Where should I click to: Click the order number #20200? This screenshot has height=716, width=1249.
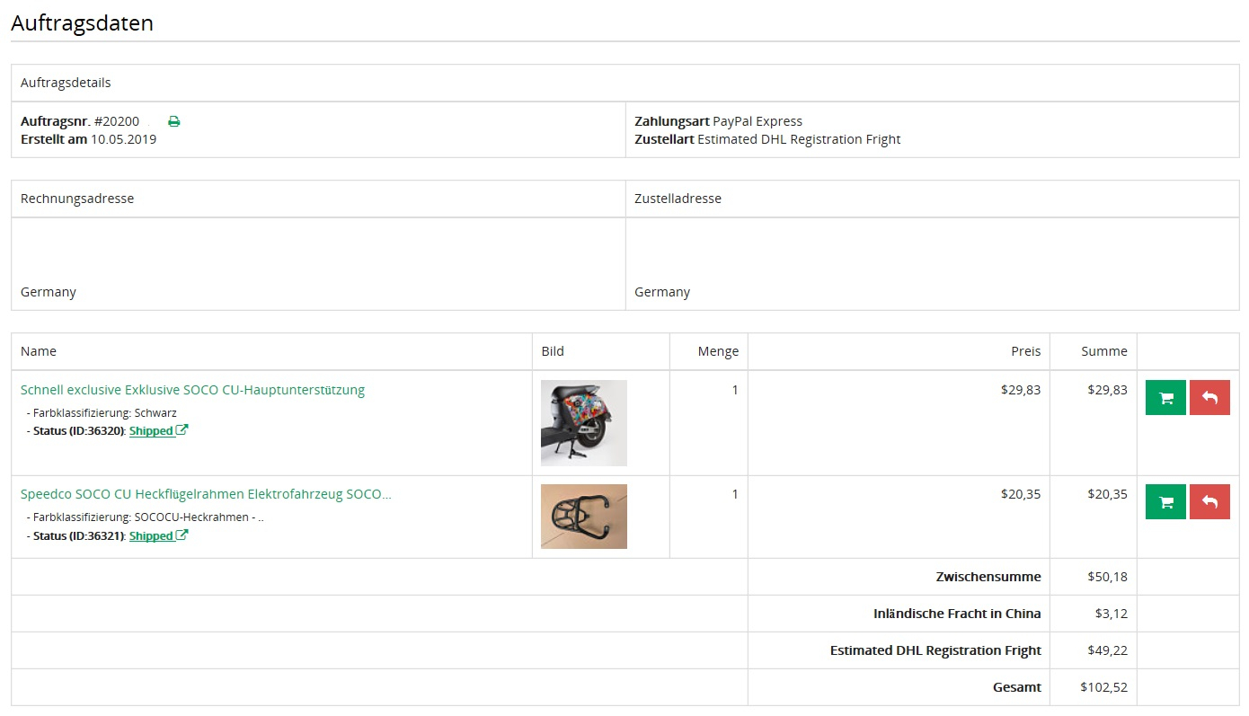point(117,121)
